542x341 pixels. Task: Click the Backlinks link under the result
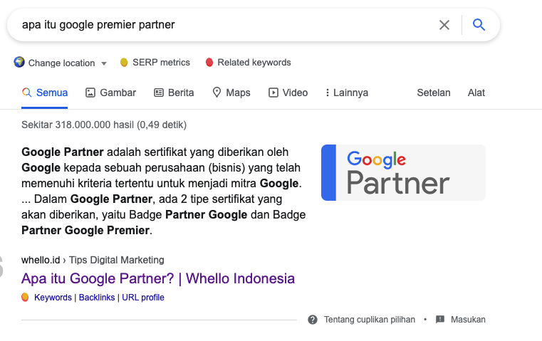[97, 298]
